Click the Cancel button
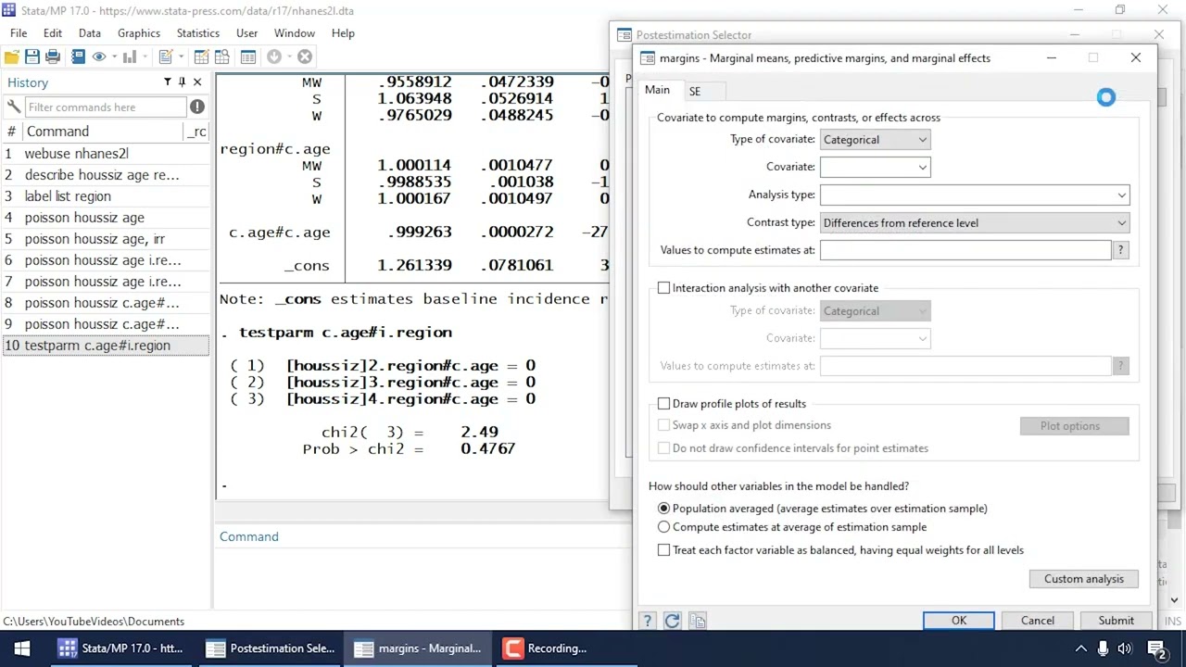Image resolution: width=1186 pixels, height=667 pixels. pyautogui.click(x=1038, y=621)
